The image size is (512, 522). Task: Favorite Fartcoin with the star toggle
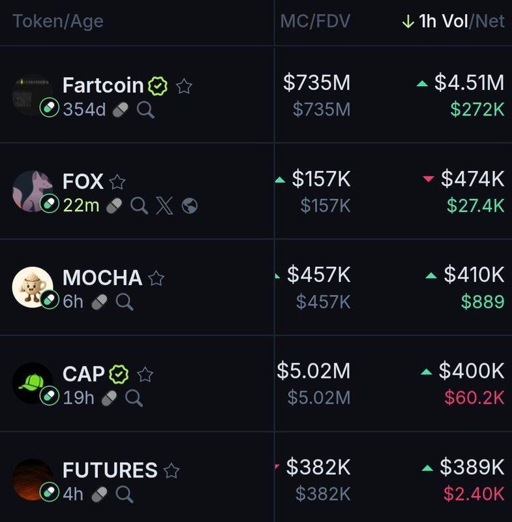point(184,85)
